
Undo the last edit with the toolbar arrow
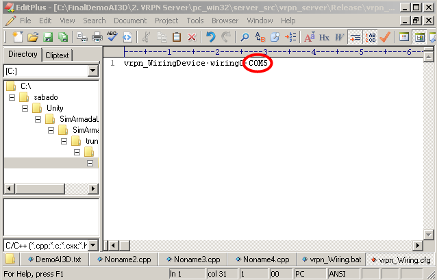coord(211,37)
